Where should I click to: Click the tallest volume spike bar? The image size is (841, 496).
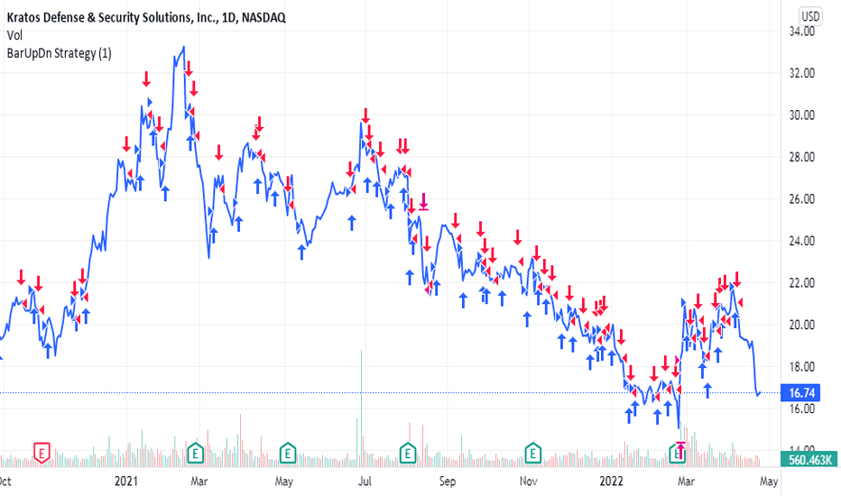coord(362,408)
